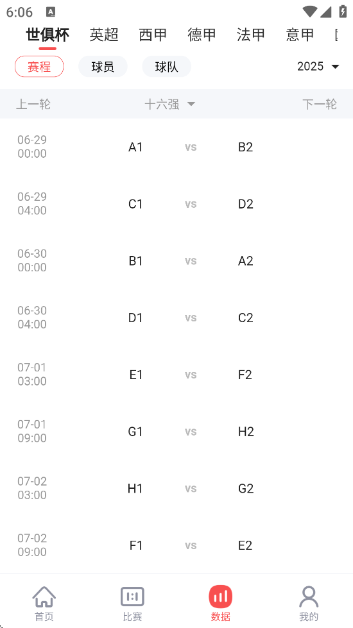The width and height of the screenshot is (353, 628).
Task: Open the H1 vs G2 match
Action: [176, 488]
